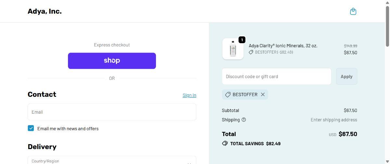Click the page scrollbar up arrow
The image size is (390, 164).
click(387, 3)
